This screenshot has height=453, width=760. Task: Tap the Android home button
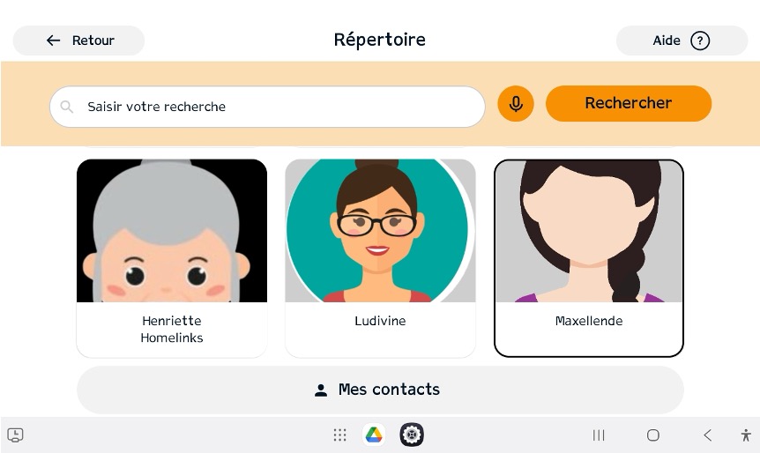[x=653, y=435]
